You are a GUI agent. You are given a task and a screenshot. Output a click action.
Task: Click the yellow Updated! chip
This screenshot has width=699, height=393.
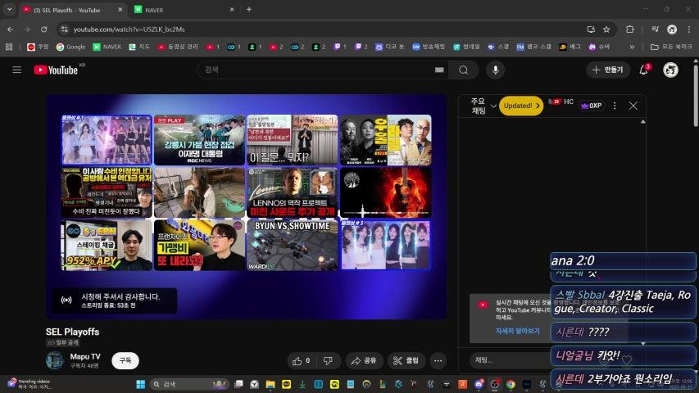pyautogui.click(x=521, y=106)
